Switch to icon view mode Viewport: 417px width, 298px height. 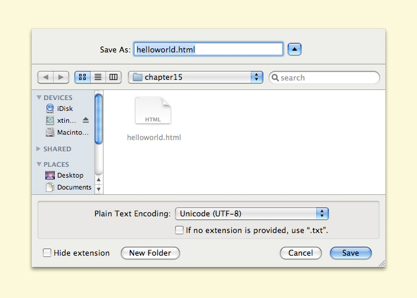tap(82, 77)
